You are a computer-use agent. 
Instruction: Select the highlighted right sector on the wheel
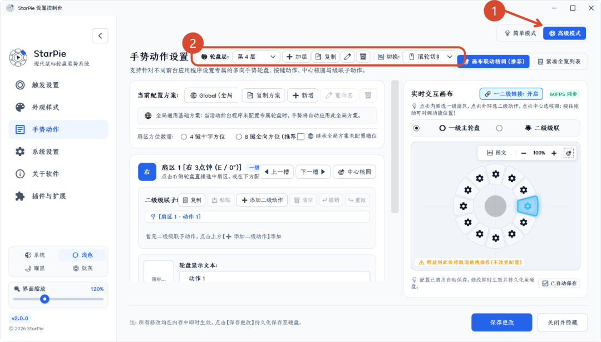pyautogui.click(x=528, y=206)
